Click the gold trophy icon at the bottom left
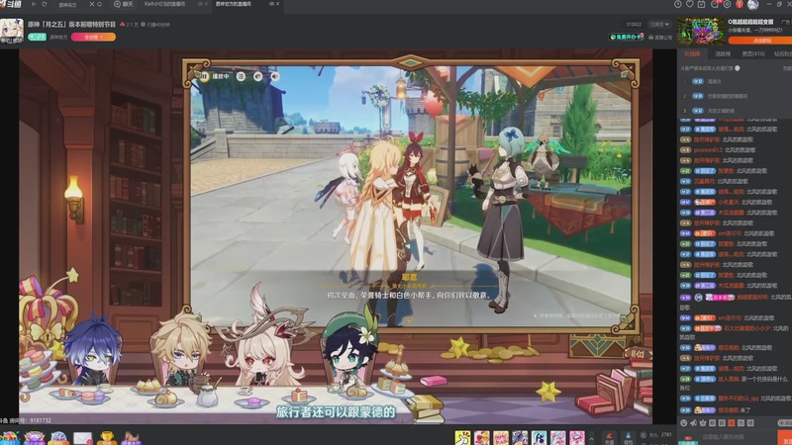This screenshot has width=792, height=445. [107, 438]
